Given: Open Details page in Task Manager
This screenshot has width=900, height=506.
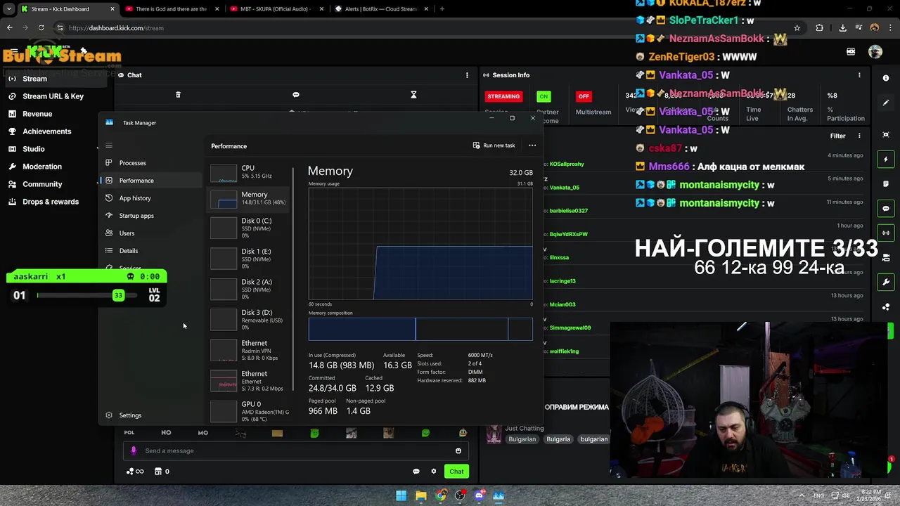Looking at the screenshot, I should click(x=128, y=251).
